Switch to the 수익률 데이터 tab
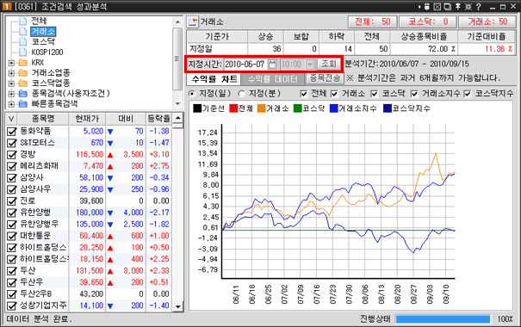This screenshot has height=327, width=521. coord(272,79)
